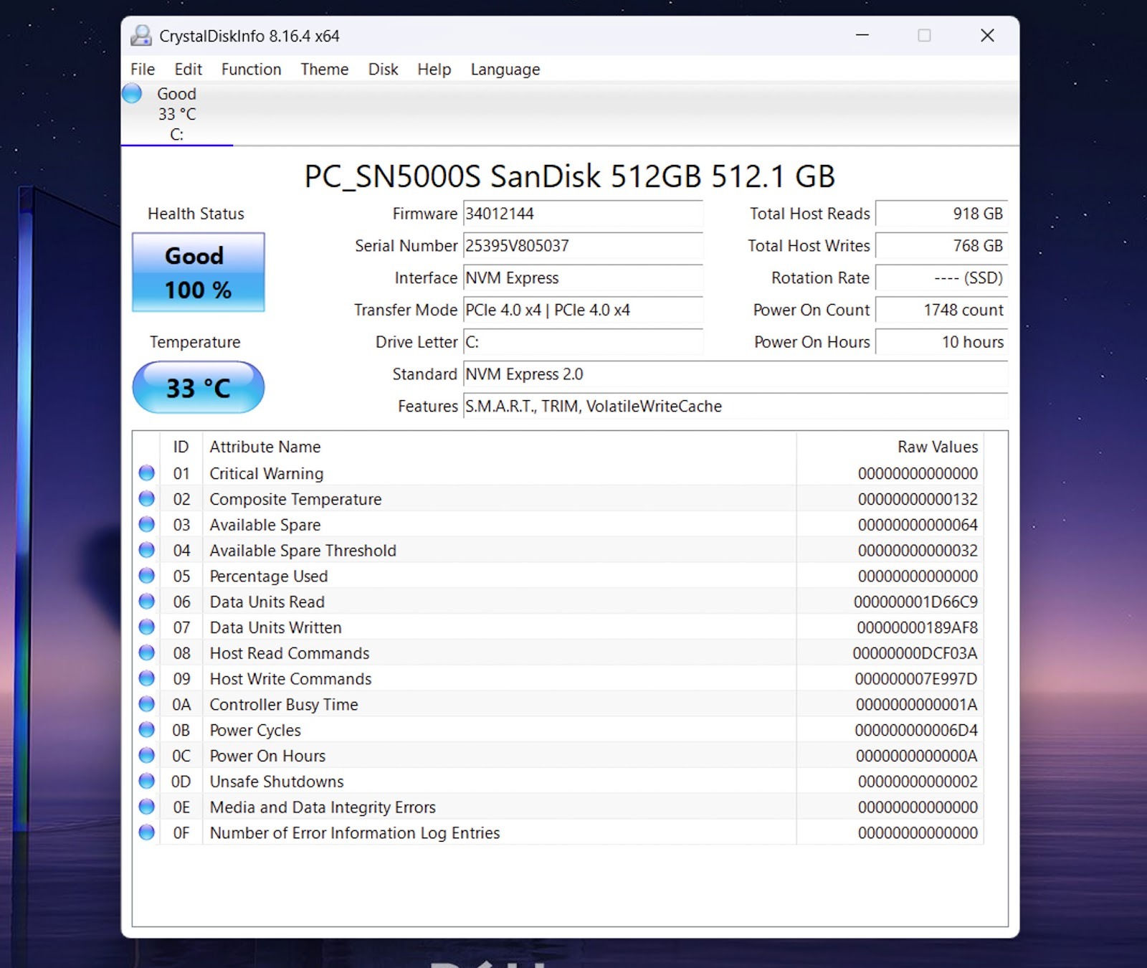Click the status orb for Power Cycles row

pyautogui.click(x=147, y=730)
